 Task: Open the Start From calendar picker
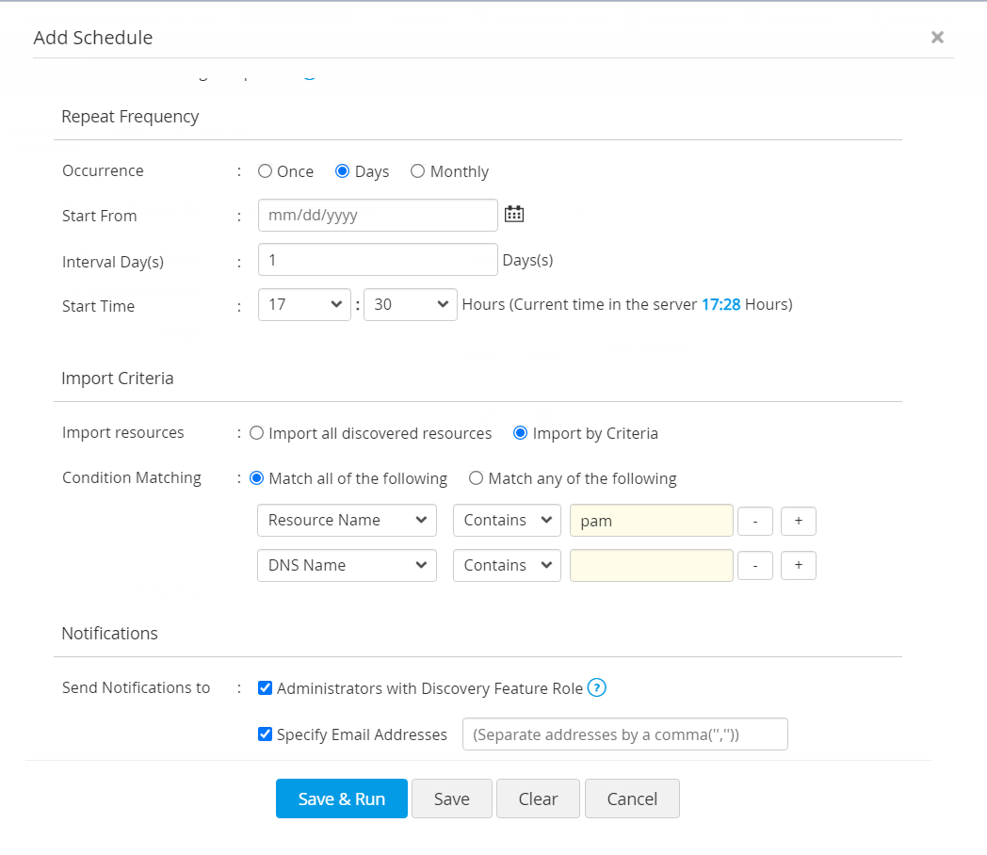[513, 215]
